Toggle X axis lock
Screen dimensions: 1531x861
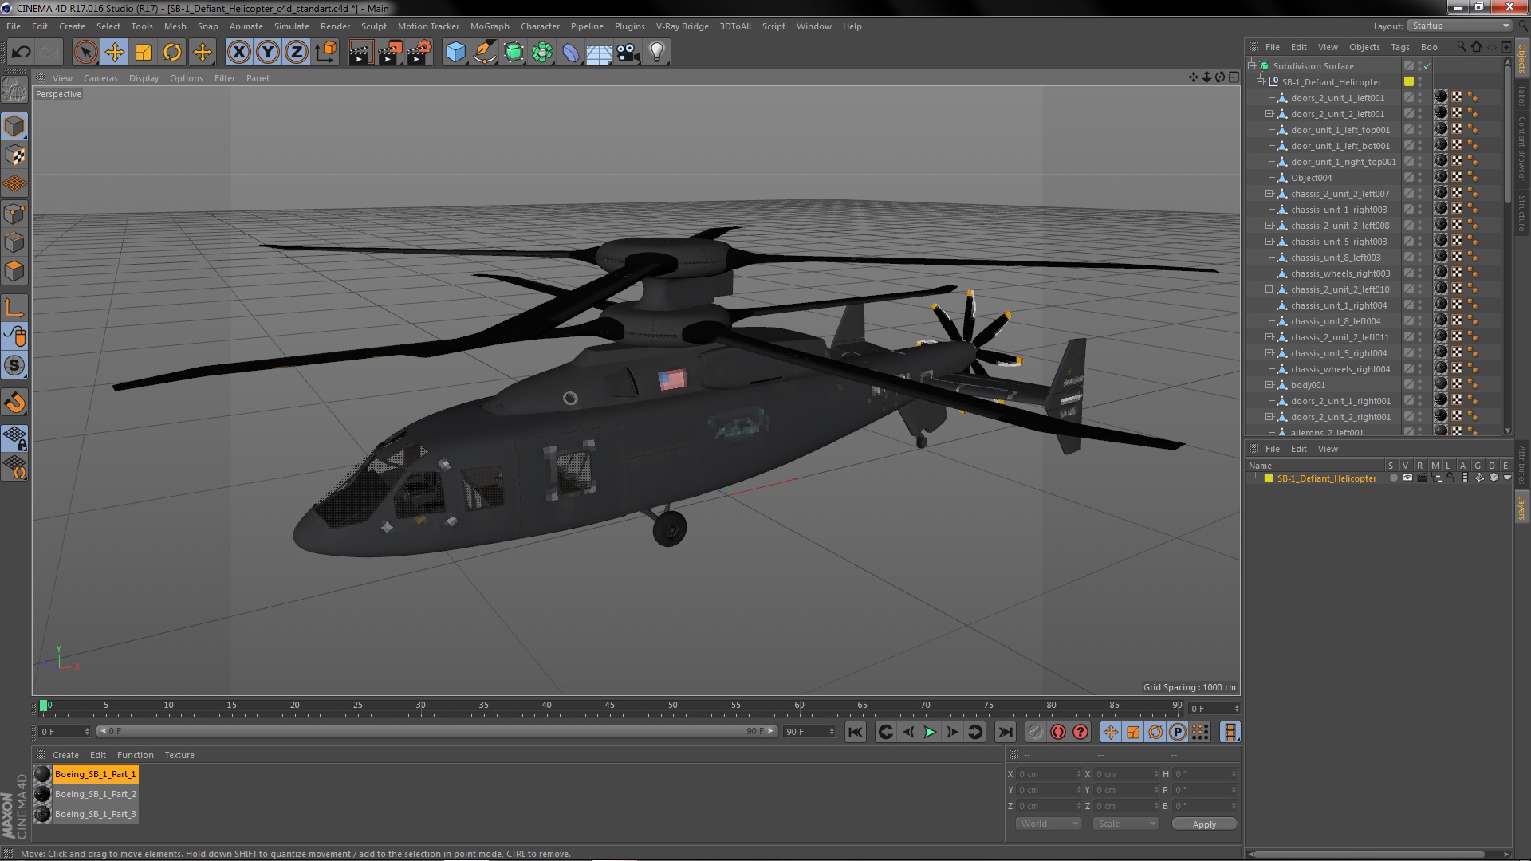tap(238, 53)
